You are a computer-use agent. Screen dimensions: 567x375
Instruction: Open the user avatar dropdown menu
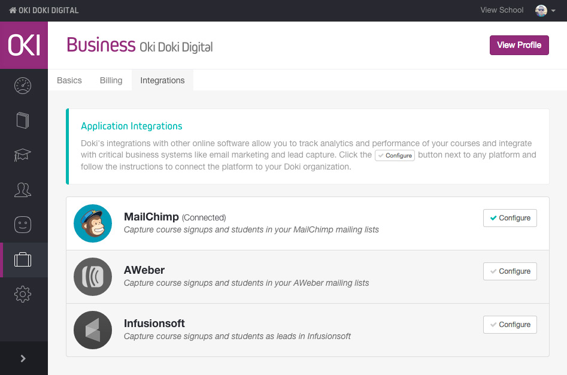[x=545, y=11]
